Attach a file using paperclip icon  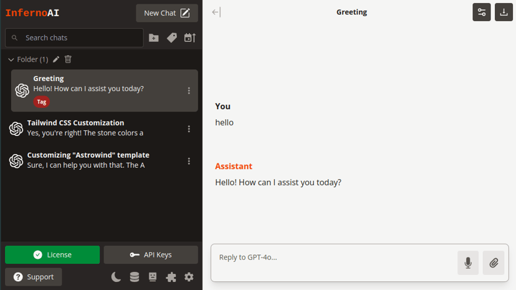(494, 263)
